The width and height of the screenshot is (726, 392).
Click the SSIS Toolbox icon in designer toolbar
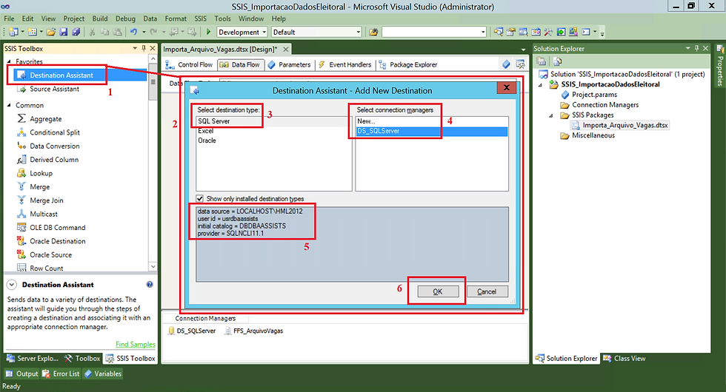[x=520, y=64]
